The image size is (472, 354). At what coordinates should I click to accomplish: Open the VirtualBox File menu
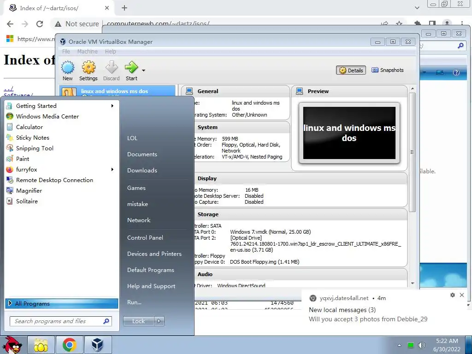66,52
